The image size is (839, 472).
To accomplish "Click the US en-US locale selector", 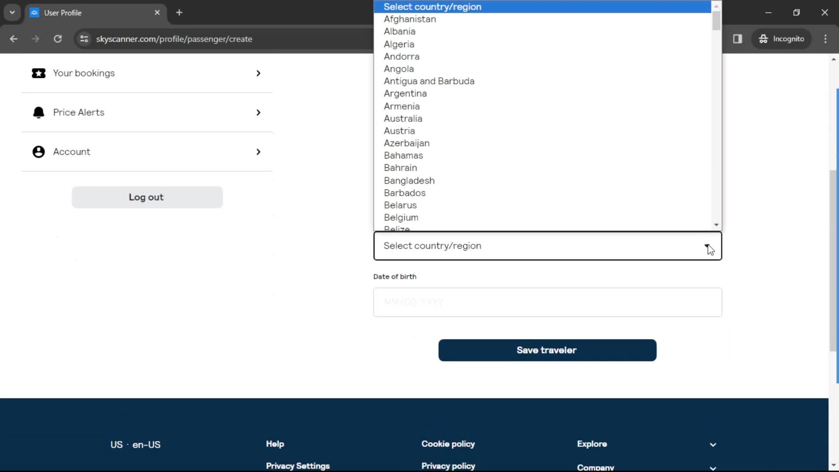I will [x=135, y=444].
